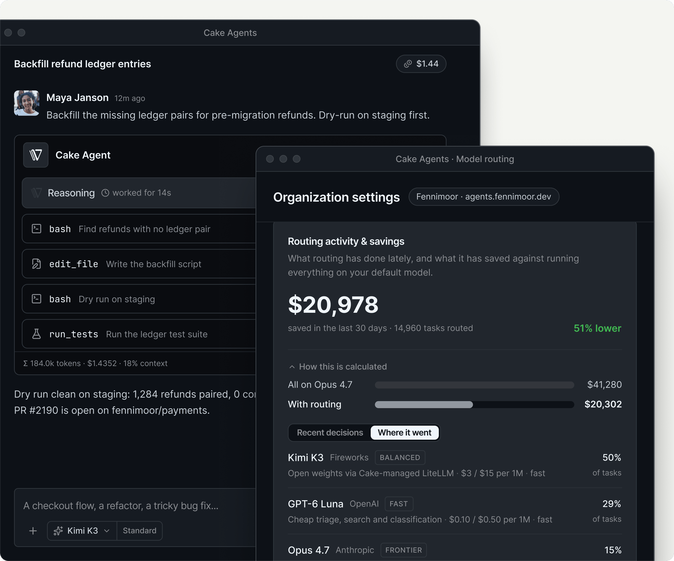Click the 'Opus 4.7' model name in routing list

click(x=308, y=550)
